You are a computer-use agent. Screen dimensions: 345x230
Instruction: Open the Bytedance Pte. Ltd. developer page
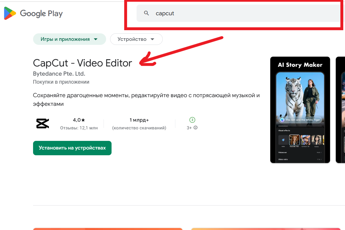[59, 74]
